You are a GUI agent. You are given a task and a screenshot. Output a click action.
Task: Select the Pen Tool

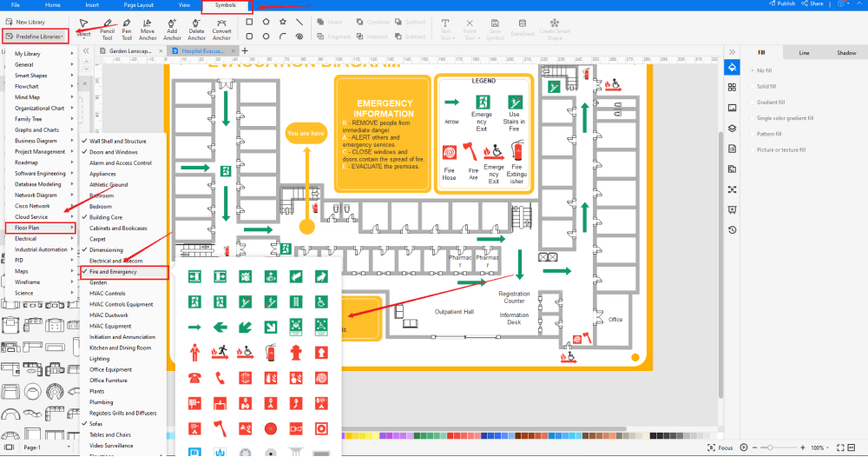tap(127, 28)
